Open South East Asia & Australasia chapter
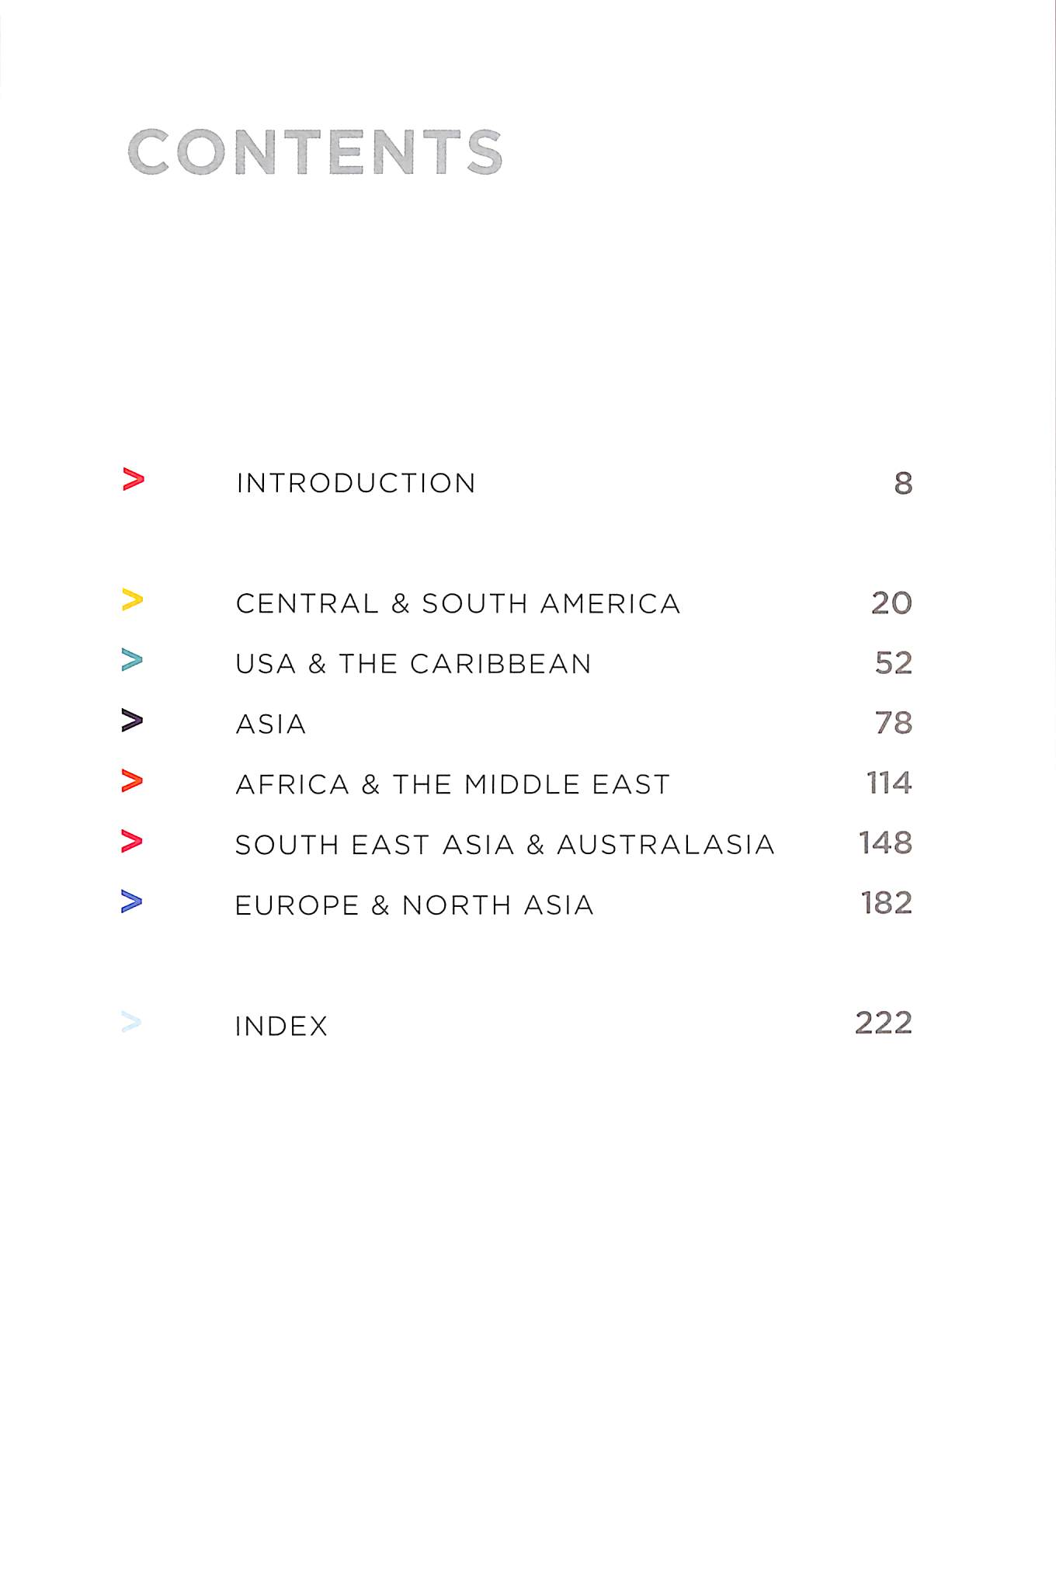 tap(505, 845)
